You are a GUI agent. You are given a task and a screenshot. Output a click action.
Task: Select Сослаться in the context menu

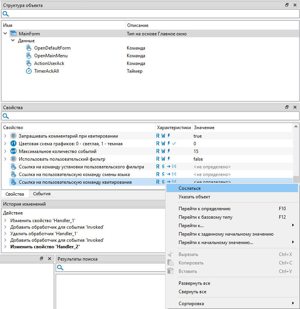189,188
